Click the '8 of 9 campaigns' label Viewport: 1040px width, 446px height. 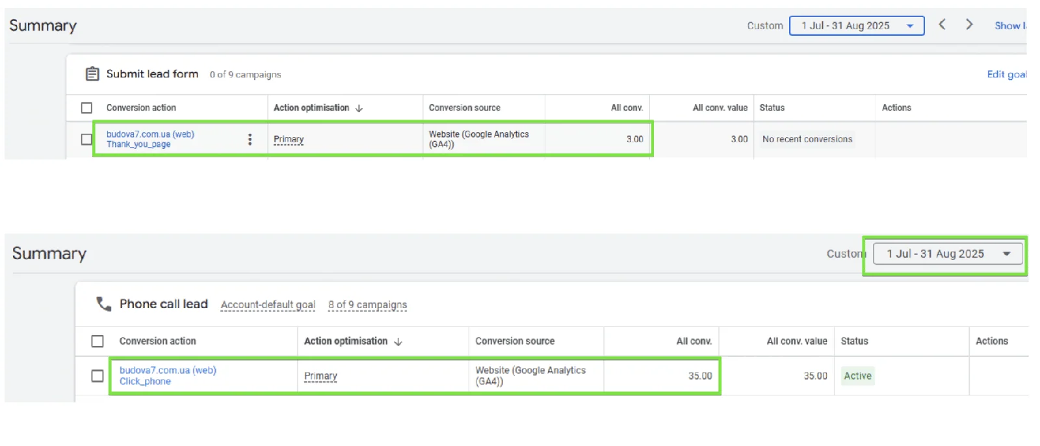367,305
